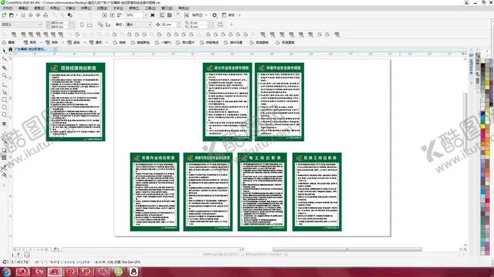494x277 pixels.
Task: Click the nudge distance input field
Action: pos(169,25)
